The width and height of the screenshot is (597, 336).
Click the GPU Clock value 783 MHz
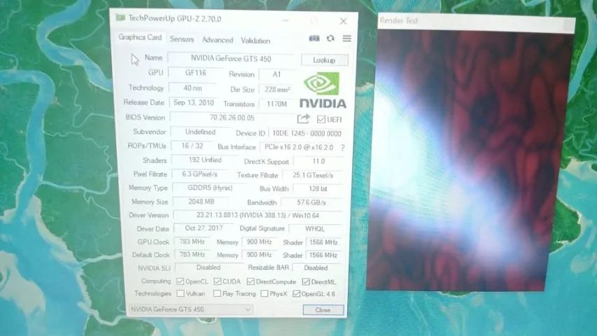192,241
